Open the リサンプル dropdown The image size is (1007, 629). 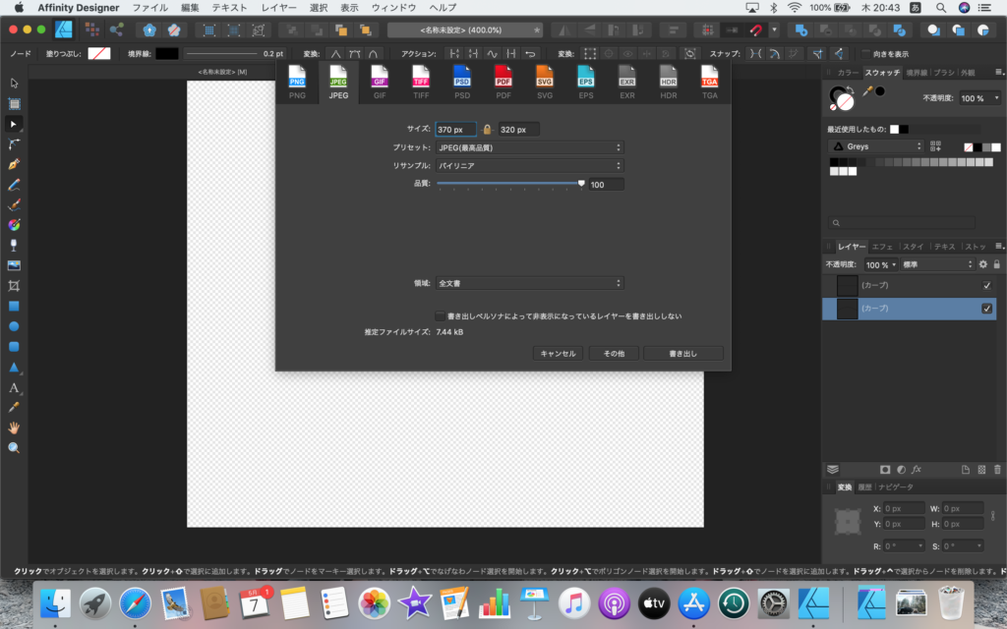click(x=529, y=165)
